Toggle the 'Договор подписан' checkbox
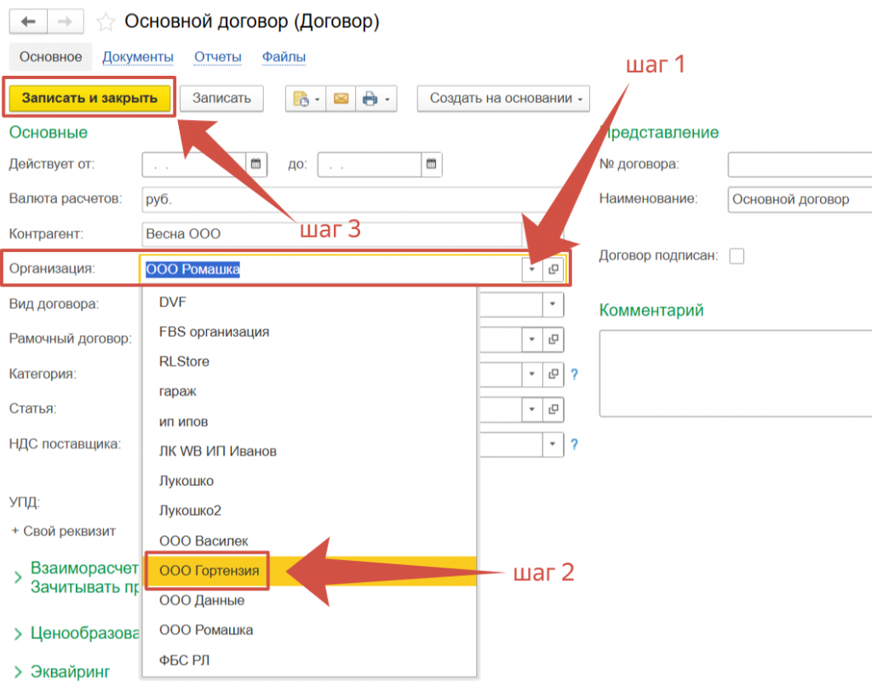The width and height of the screenshot is (872, 691). click(x=737, y=255)
